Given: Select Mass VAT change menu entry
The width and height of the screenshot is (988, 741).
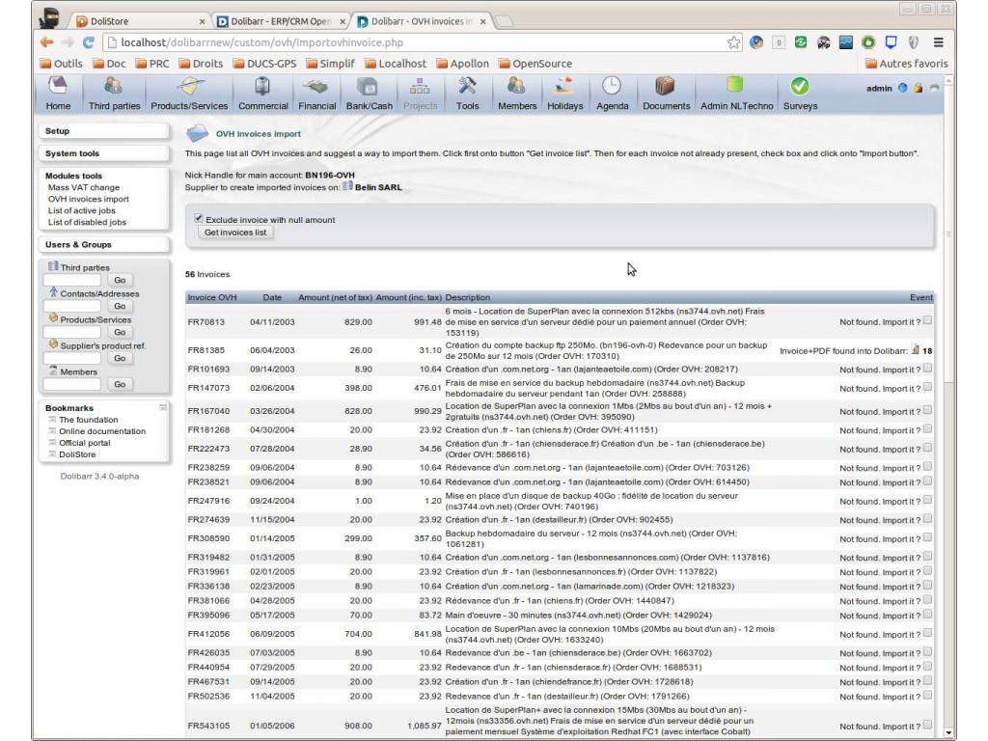Looking at the screenshot, I should [84, 187].
